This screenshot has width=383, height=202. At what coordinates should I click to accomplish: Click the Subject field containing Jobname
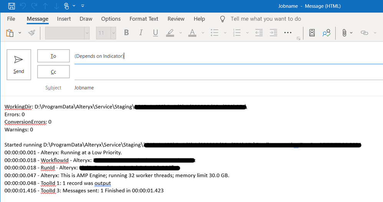click(x=229, y=88)
